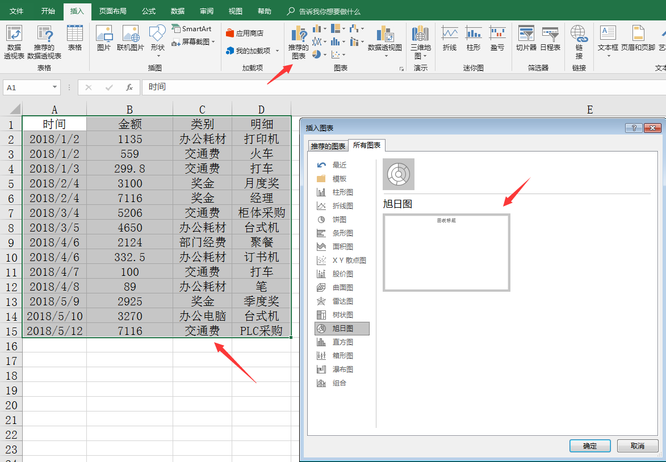Click Header and Footer (页眉和页脚)
Screen dimensions: 666x462
[x=638, y=38]
